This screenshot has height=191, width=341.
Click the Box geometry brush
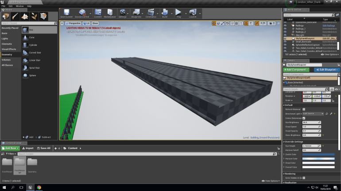tap(39, 30)
